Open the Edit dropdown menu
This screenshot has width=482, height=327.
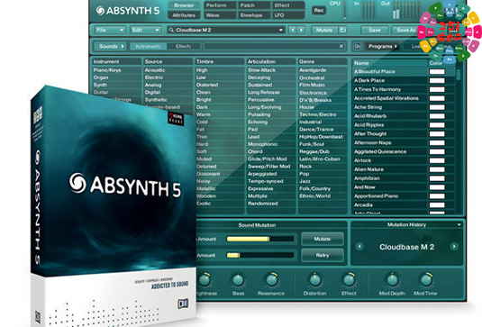coord(145,30)
